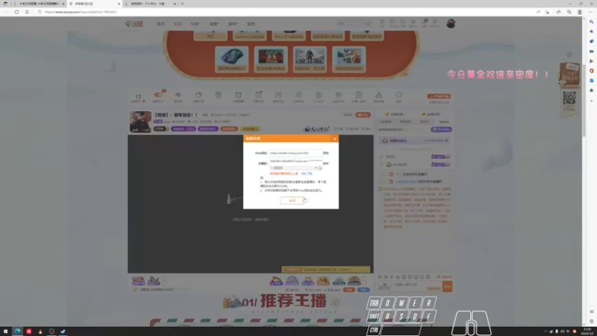Click the confirm button in the dialog
597x336 pixels.
[292, 200]
